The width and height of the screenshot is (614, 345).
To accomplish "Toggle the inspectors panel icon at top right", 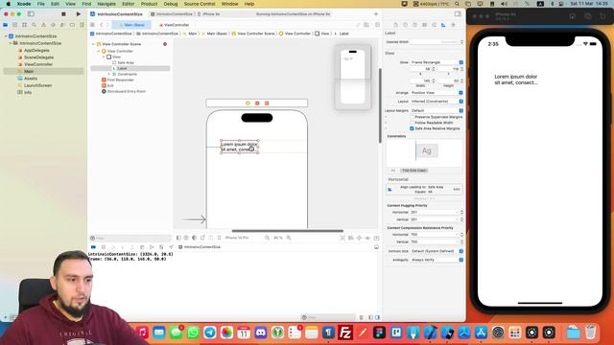I will click(x=458, y=14).
